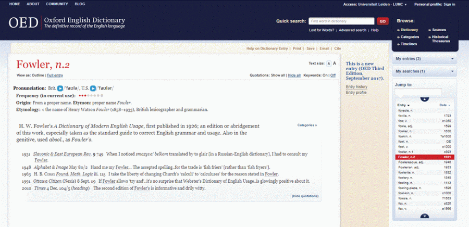Select the smaller text size A
The image size is (469, 227).
[x=328, y=64]
